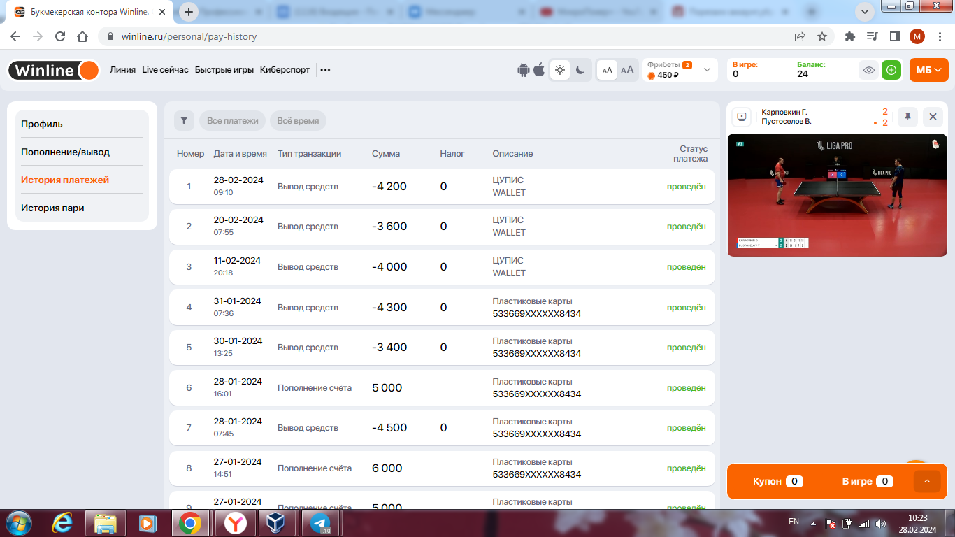Screen dimensions: 955x537
Task: Click the table tennis video thumbnail
Action: (x=837, y=195)
